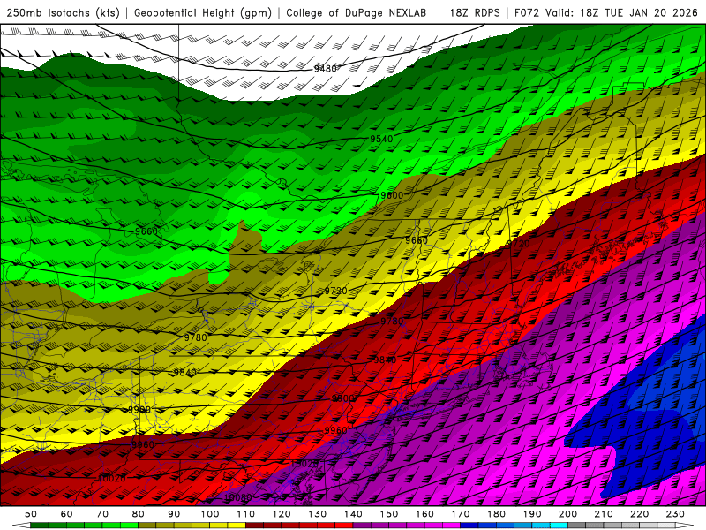Image resolution: width=706 pixels, height=530 pixels.
Task: Click the 120 label on the color scale
Action: (282, 514)
